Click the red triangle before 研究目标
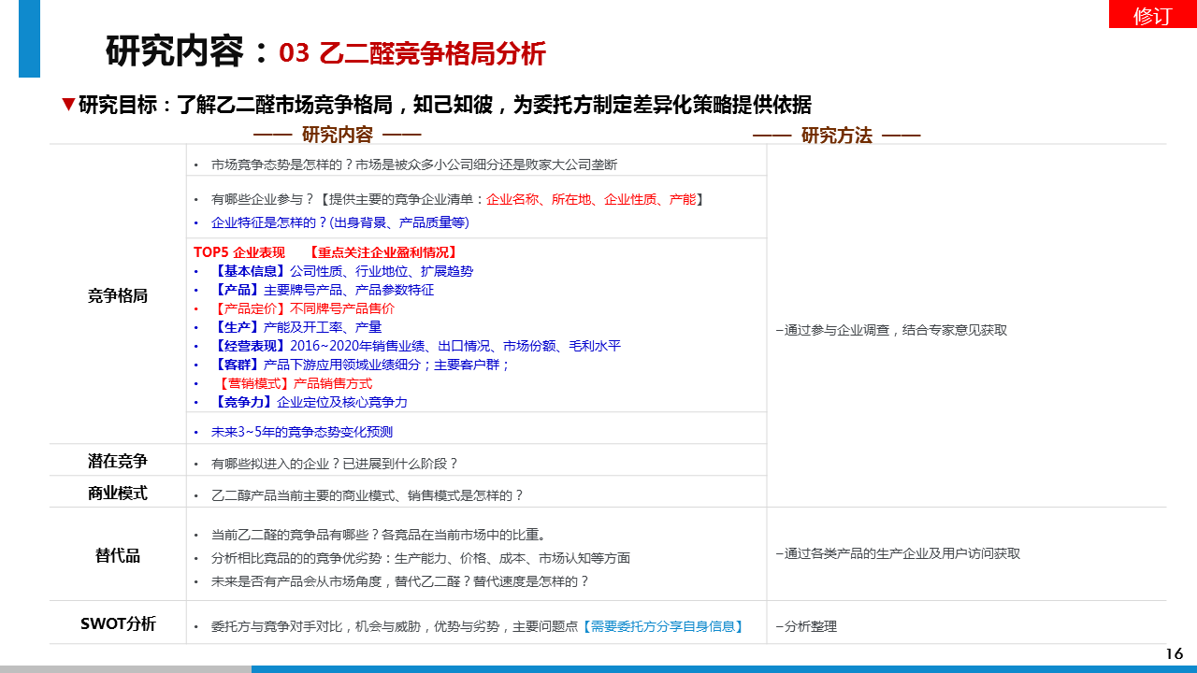Screen dimensions: 1197x673 coord(67,104)
